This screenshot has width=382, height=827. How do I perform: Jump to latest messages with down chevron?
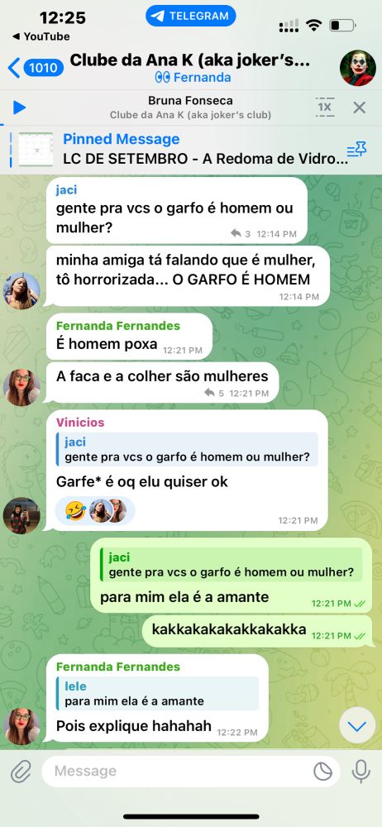357,726
